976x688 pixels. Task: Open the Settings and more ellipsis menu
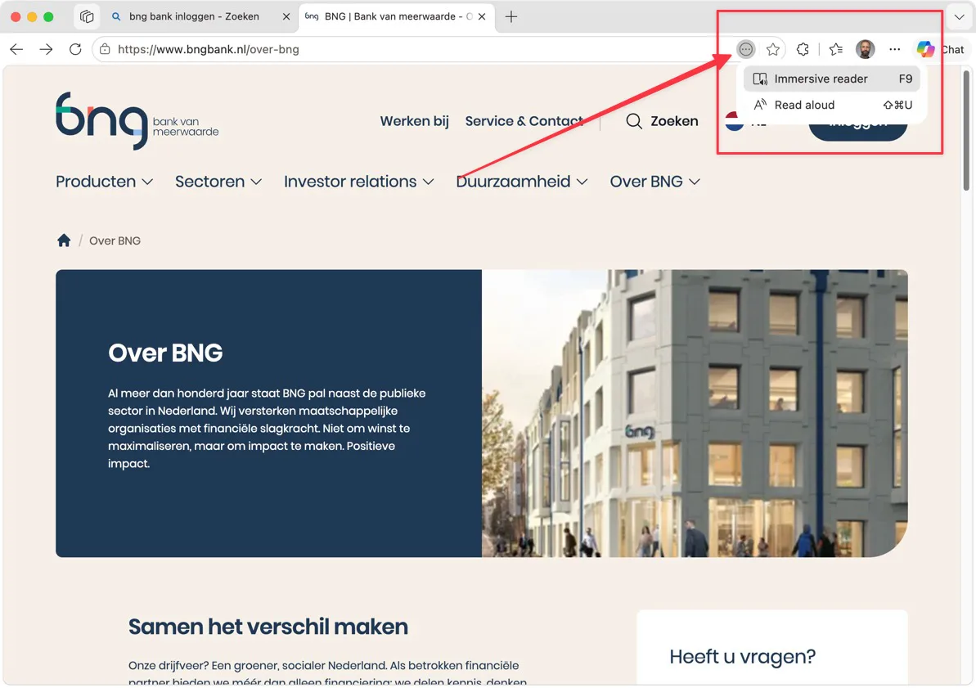tap(894, 49)
